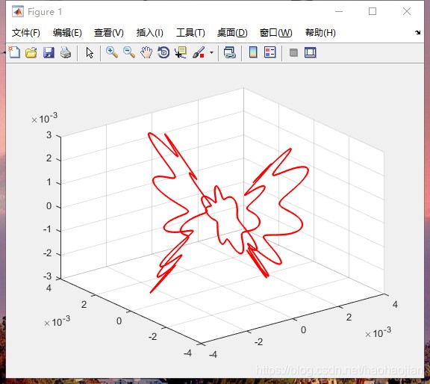Print the figure using the printer icon

pyautogui.click(x=66, y=52)
